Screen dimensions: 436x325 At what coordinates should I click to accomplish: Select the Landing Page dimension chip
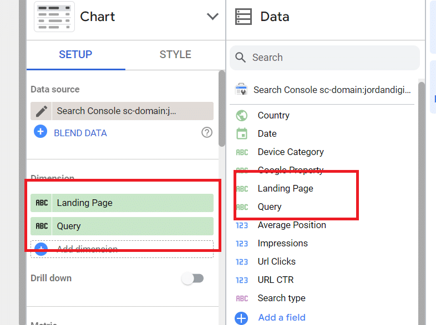[x=122, y=203]
